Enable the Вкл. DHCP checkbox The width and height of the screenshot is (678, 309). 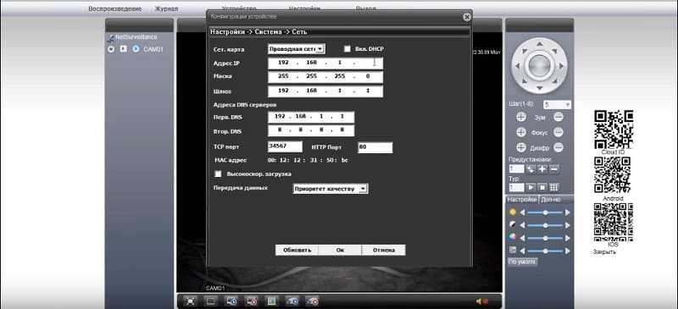[x=347, y=49]
